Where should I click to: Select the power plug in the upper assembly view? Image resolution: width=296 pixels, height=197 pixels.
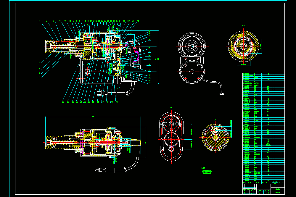(102, 93)
